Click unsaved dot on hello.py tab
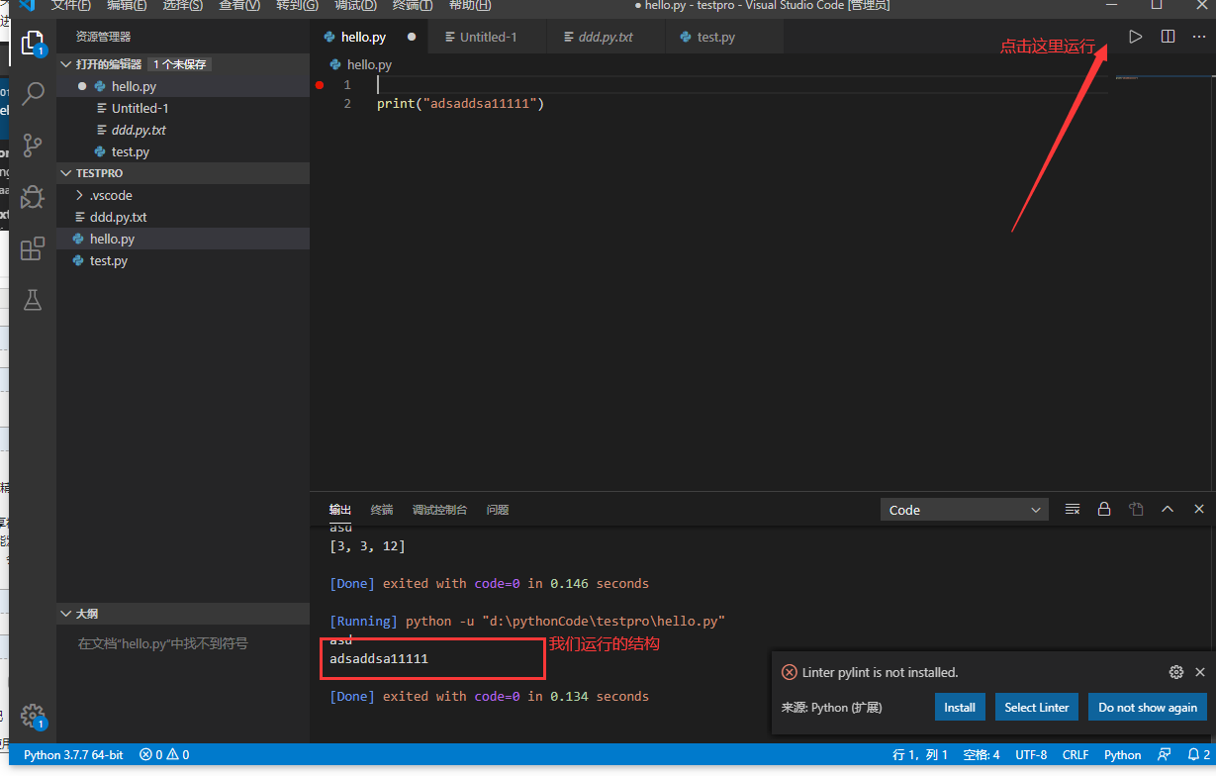The image size is (1216, 776). click(x=412, y=37)
